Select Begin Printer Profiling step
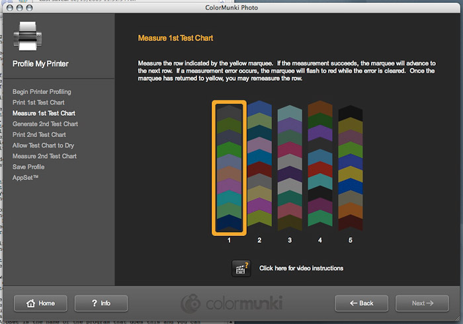 pyautogui.click(x=42, y=92)
